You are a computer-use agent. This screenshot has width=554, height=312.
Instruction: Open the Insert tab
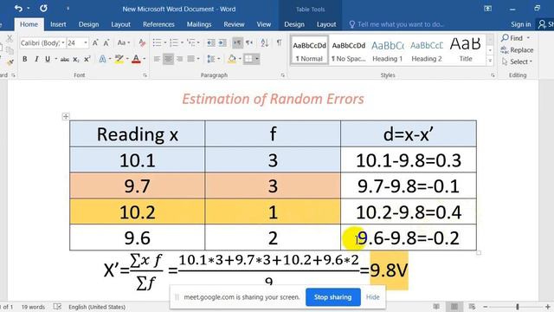58,24
